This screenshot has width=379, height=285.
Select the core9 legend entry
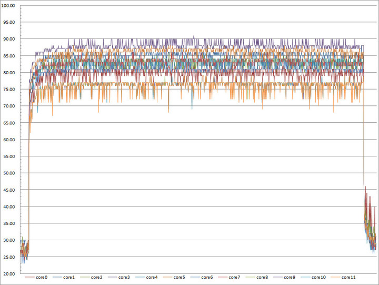[284, 277]
